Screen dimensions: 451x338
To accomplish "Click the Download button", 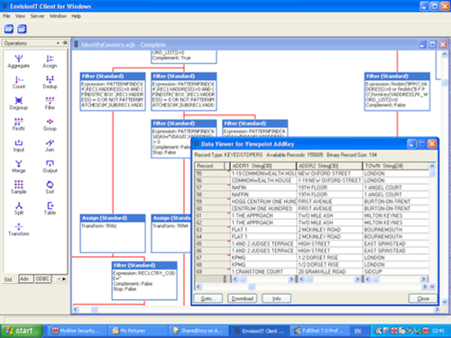I will [243, 298].
